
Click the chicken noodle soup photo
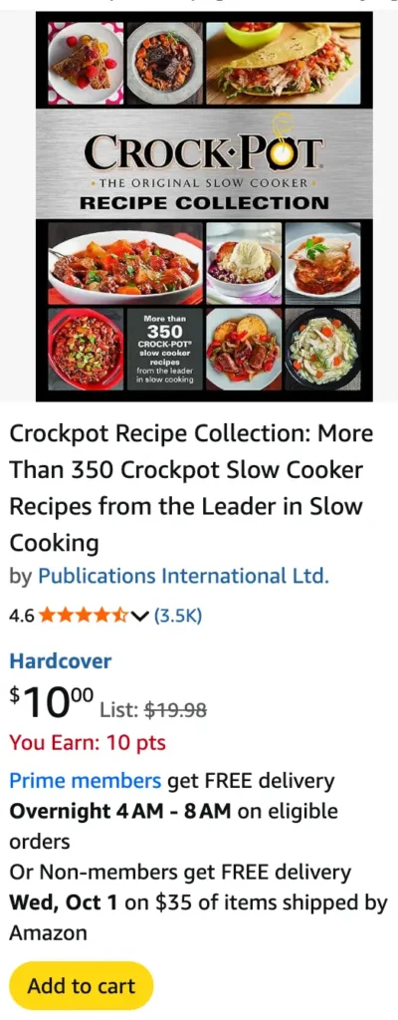point(323,349)
